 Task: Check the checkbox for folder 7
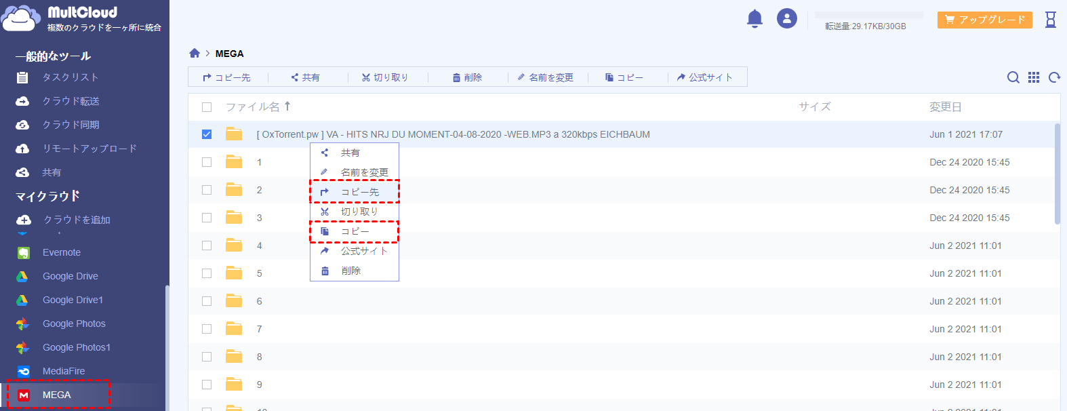tap(207, 329)
